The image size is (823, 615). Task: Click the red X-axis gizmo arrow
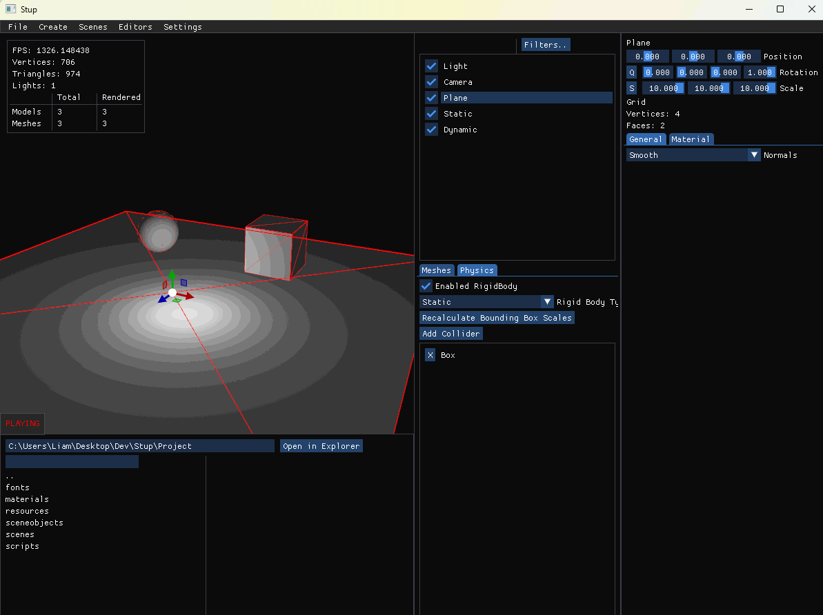point(188,297)
